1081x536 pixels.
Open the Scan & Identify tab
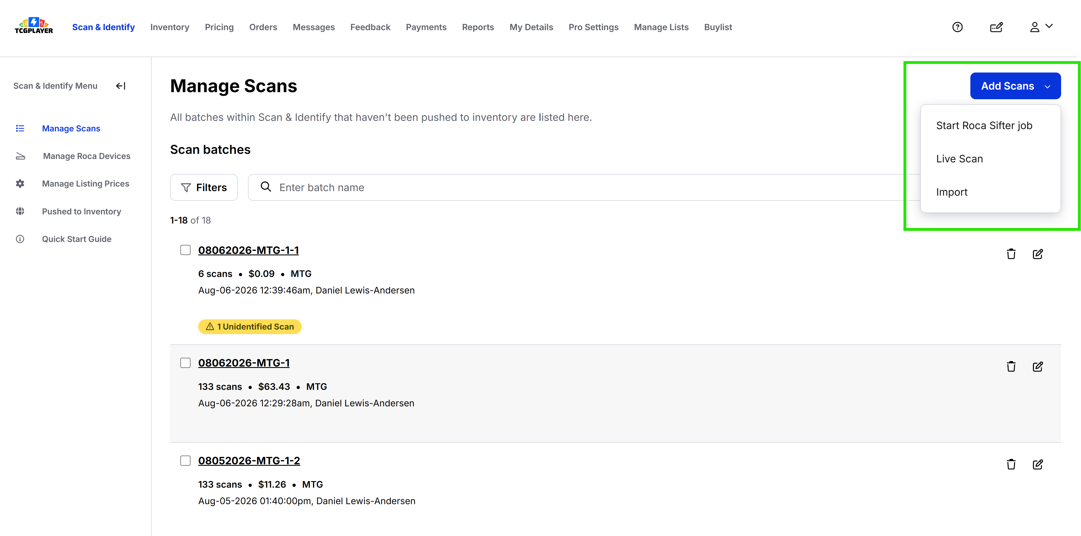click(x=103, y=27)
